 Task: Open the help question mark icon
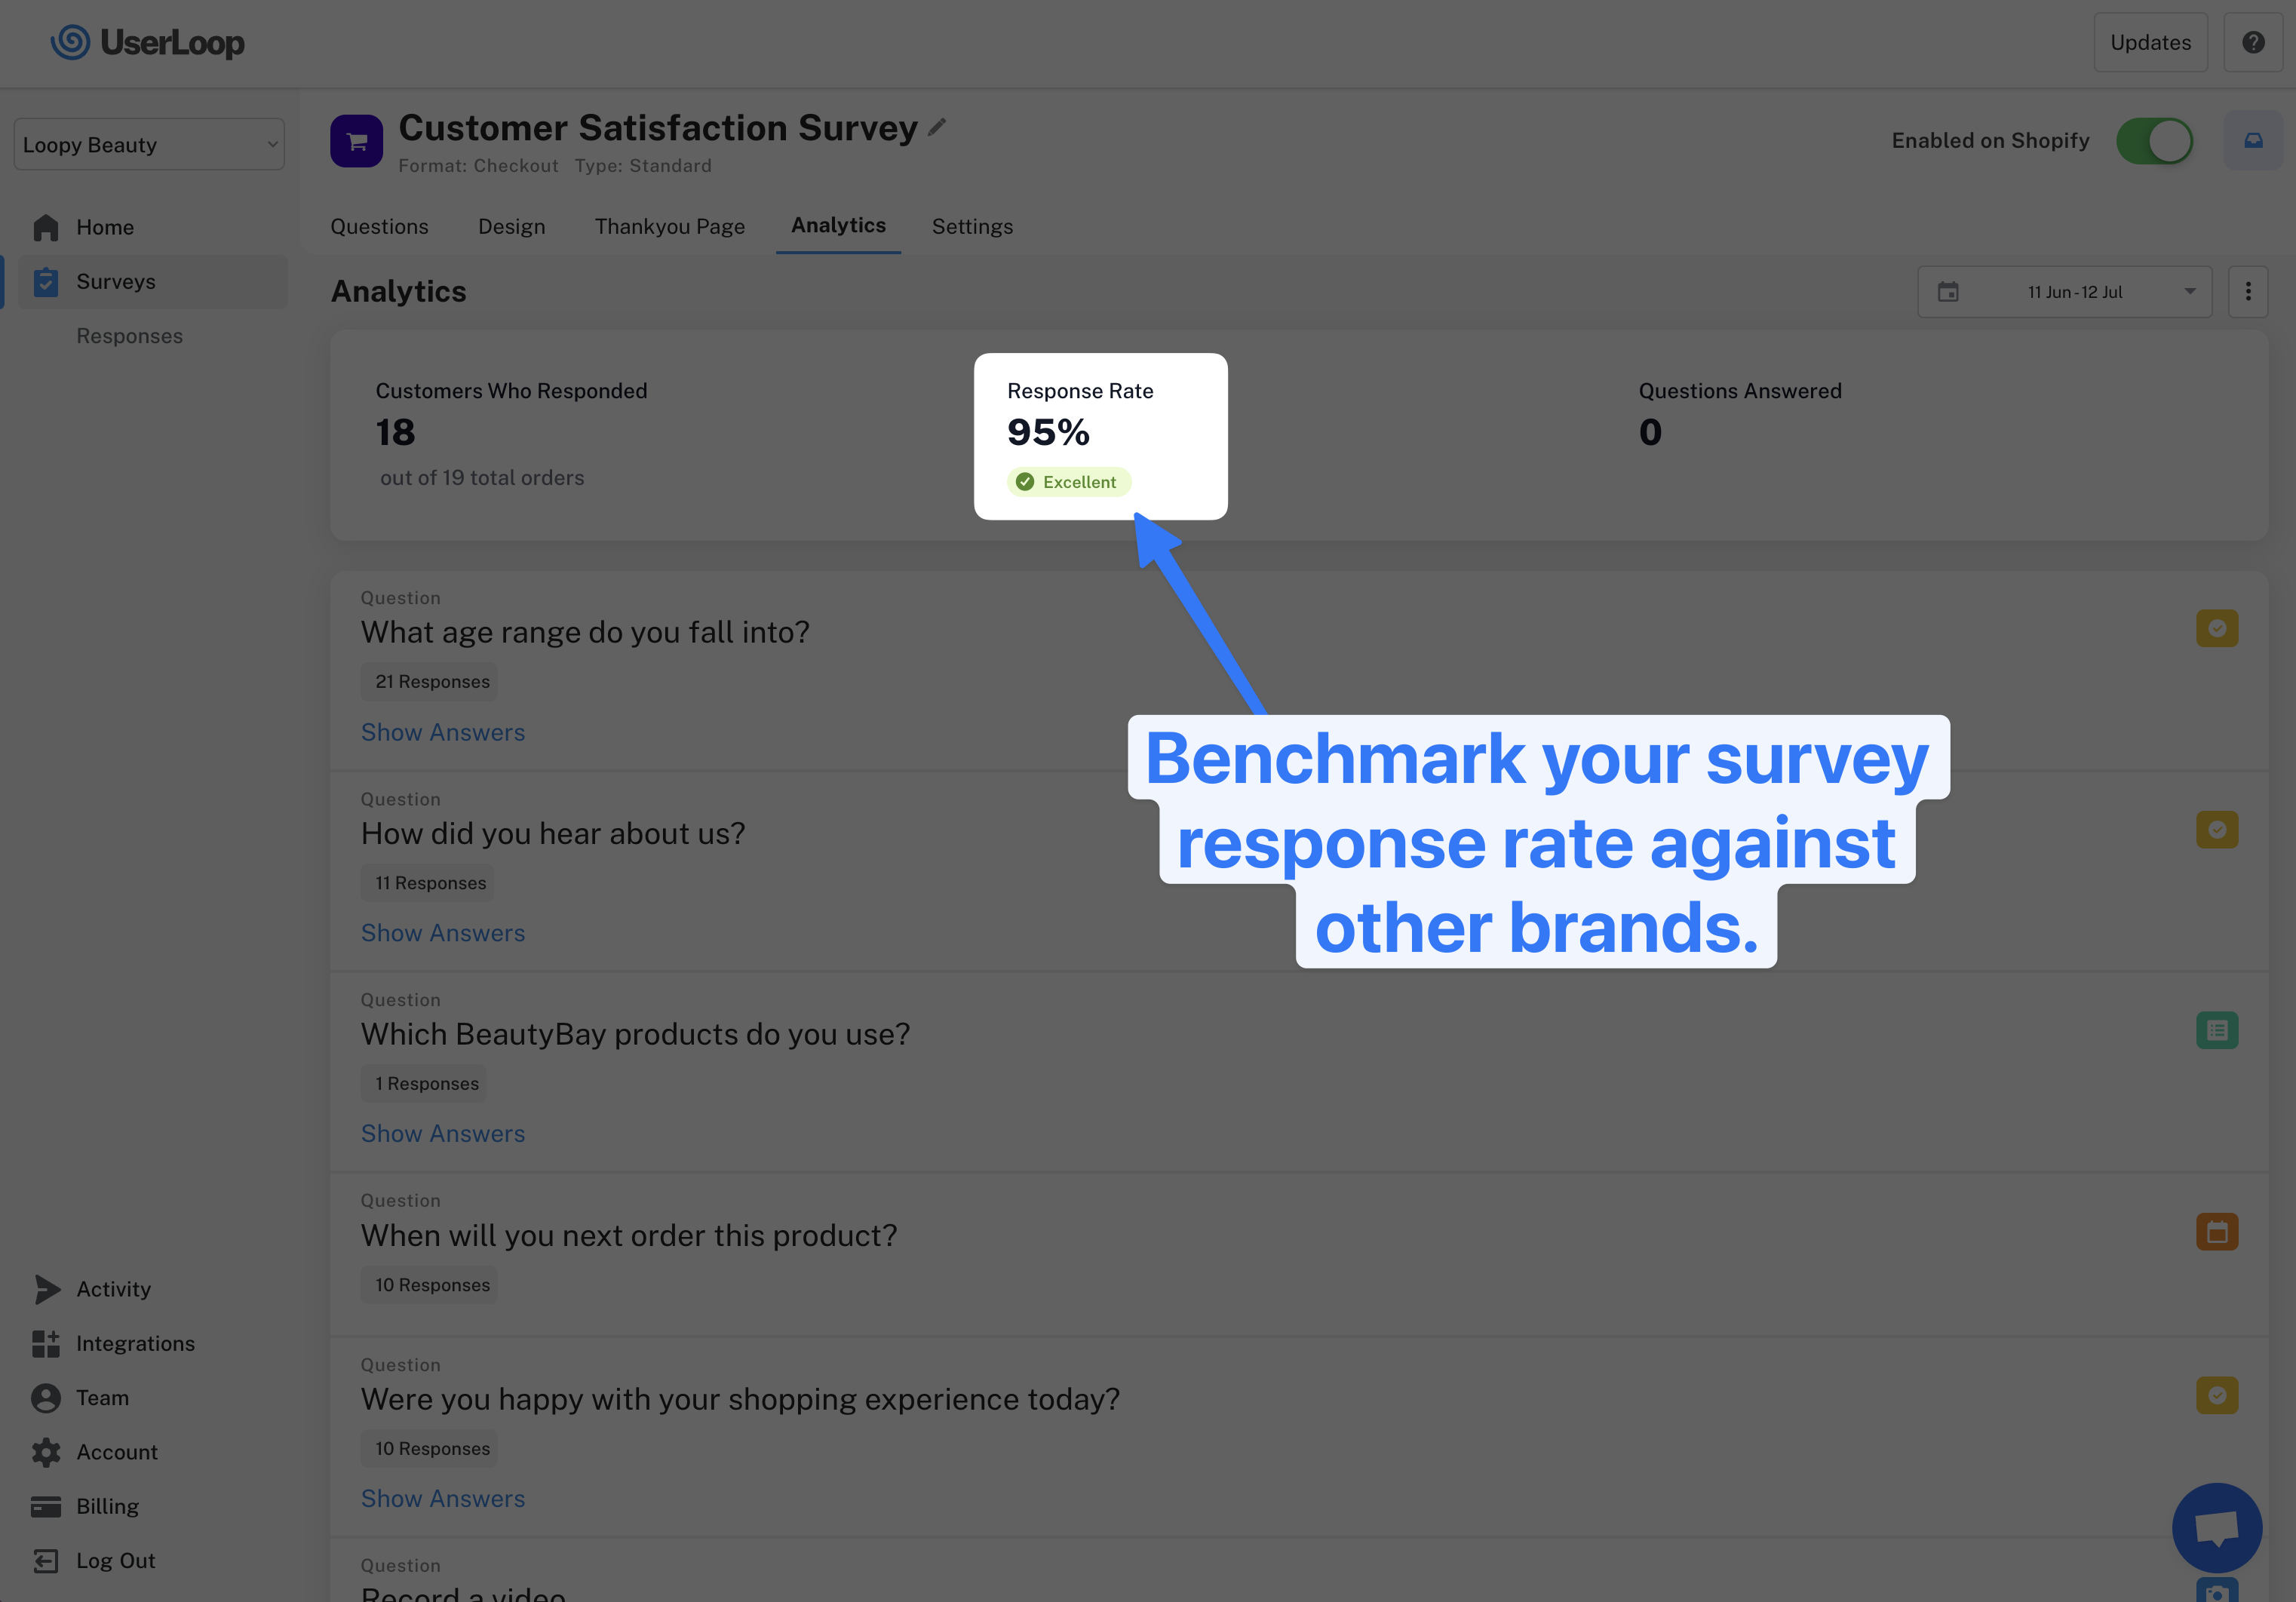pos(2253,42)
